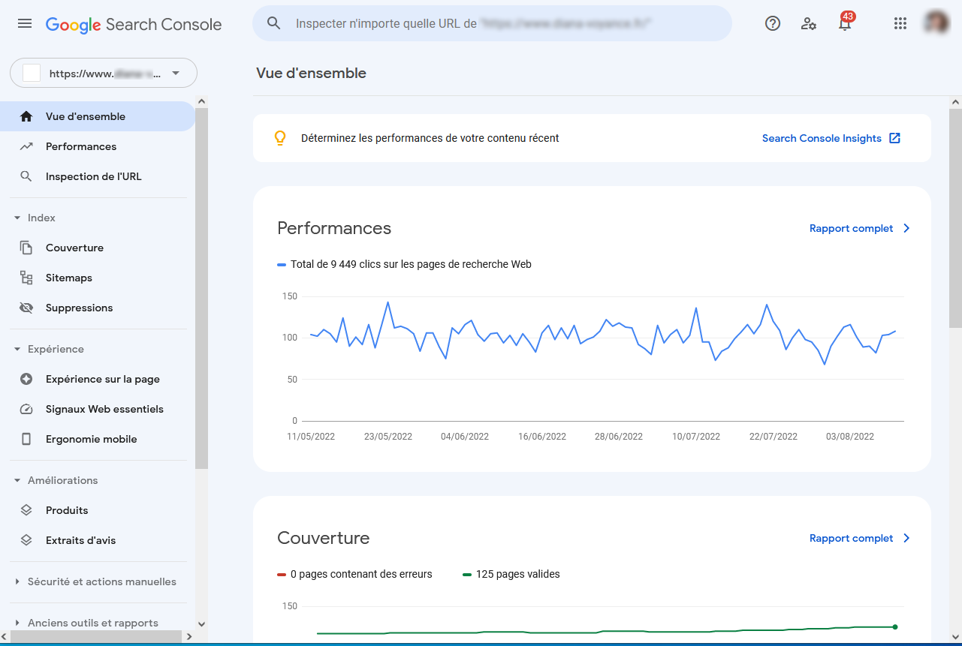The height and width of the screenshot is (646, 962).
Task: Click the "125 pages valides" text
Action: point(518,574)
